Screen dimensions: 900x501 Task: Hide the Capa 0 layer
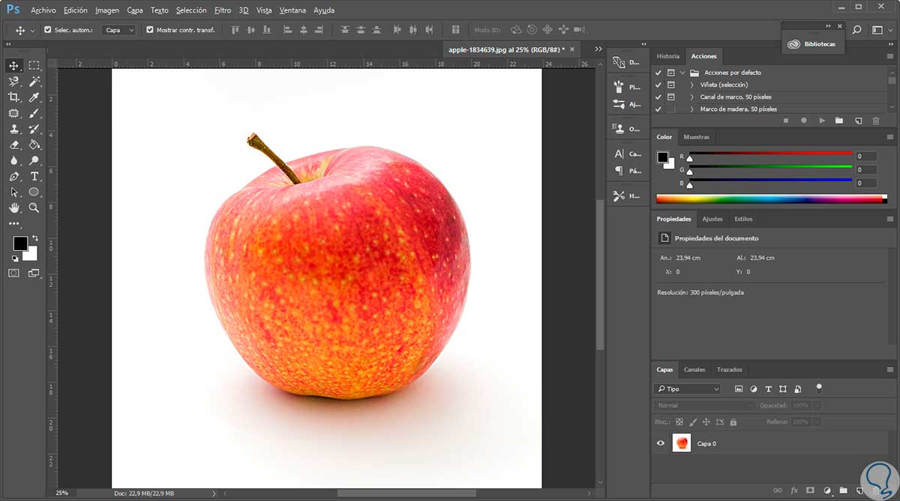tap(661, 443)
